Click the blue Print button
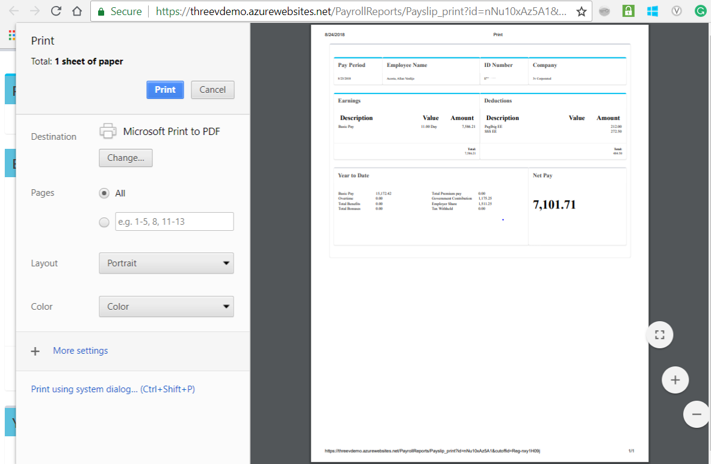The image size is (711, 464). pos(165,90)
